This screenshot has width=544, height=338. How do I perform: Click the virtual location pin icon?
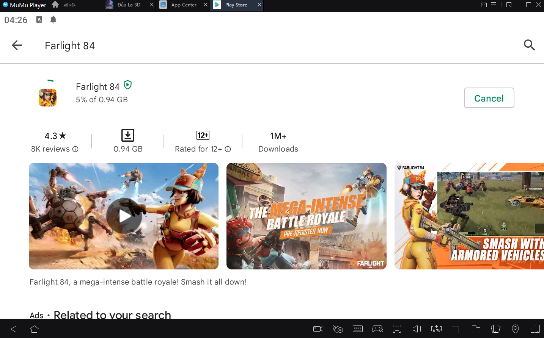click(x=515, y=329)
